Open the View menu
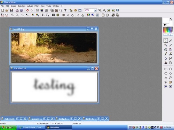Screen dimensions: 174x130 tap(42, 6)
